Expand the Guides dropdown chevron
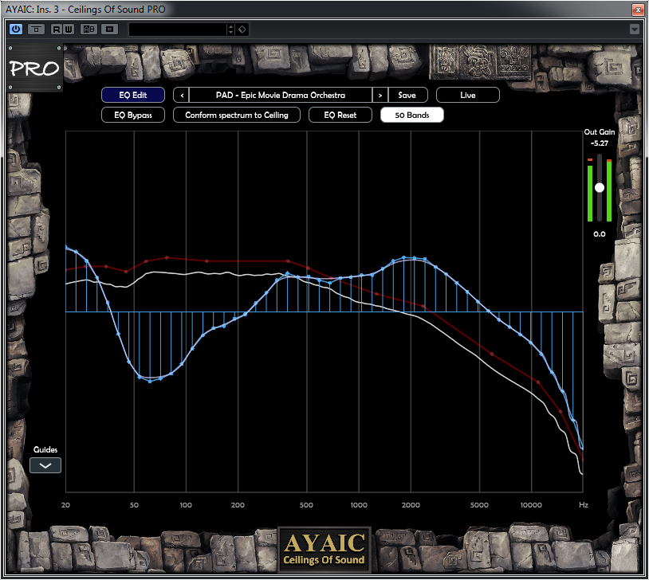 coord(45,465)
